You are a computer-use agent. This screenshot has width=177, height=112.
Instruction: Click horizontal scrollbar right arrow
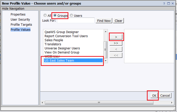172,103
